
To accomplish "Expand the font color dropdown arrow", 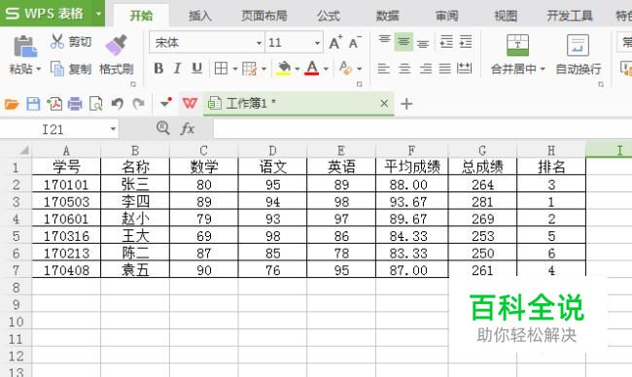I will point(326,69).
